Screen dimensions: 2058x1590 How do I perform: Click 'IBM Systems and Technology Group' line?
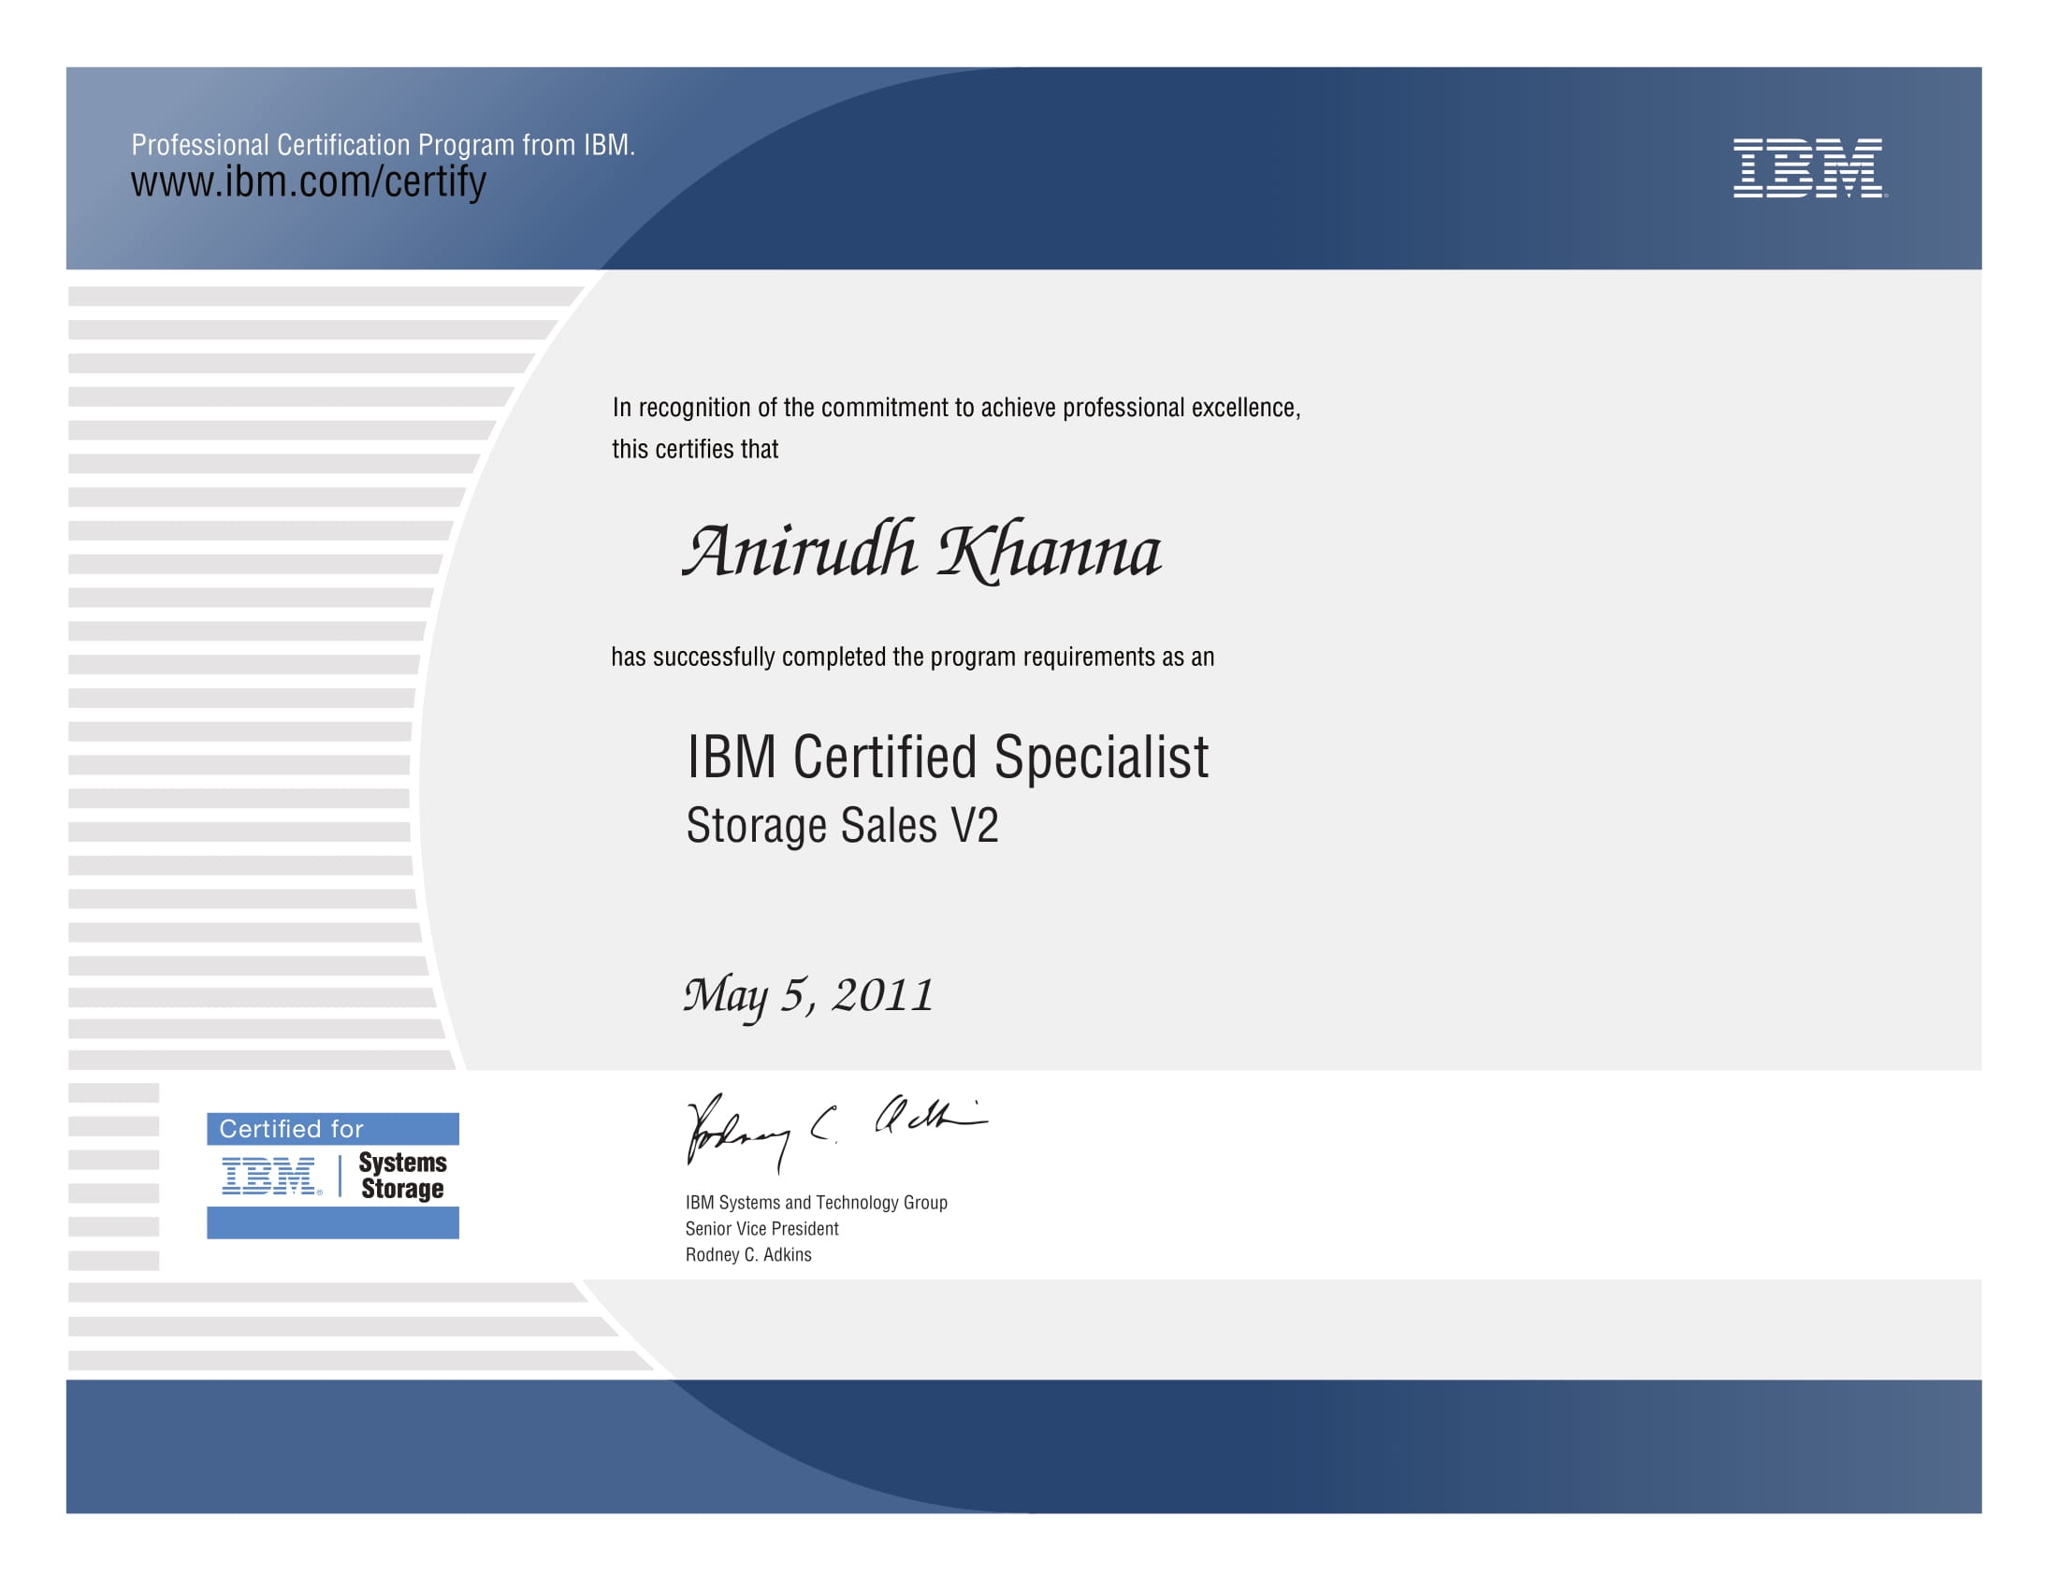point(816,1203)
